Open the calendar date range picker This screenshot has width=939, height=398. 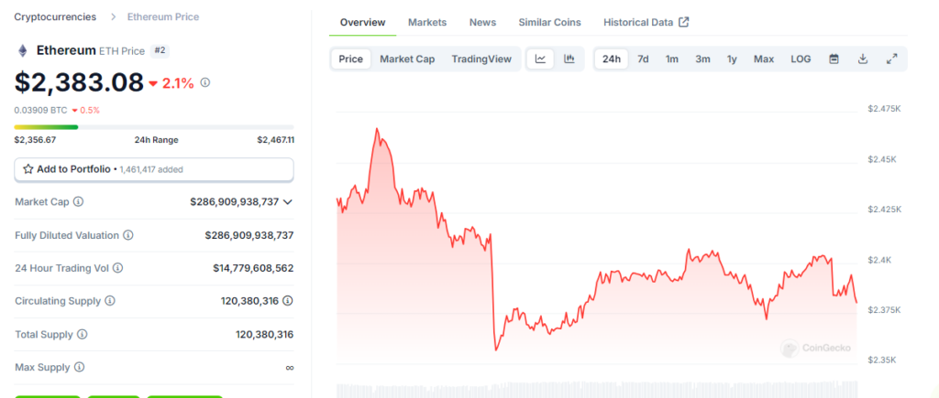tap(834, 59)
